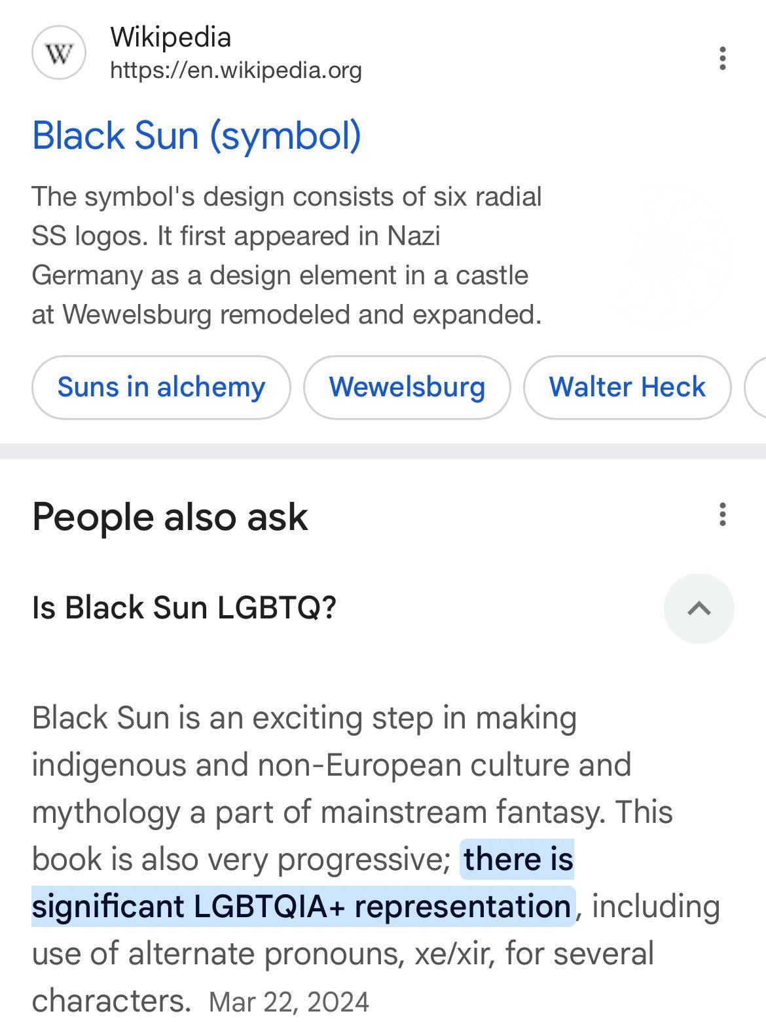Screen dimensions: 766x1022
Task: Tap the 'Black Sun is an exciting step' sentence
Action: (304, 719)
